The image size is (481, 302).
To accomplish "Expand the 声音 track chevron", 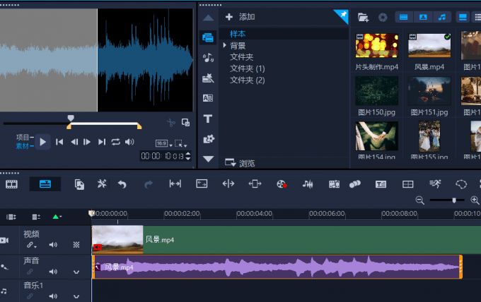I will coord(76,272).
